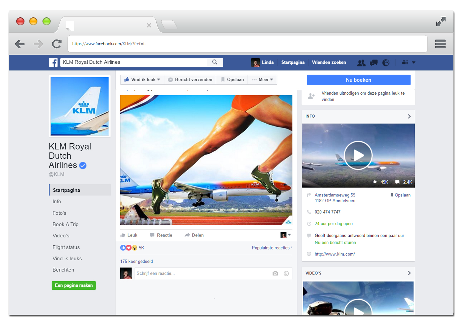Open the Meer dropdown menu
The height and width of the screenshot is (325, 464).
click(x=262, y=80)
